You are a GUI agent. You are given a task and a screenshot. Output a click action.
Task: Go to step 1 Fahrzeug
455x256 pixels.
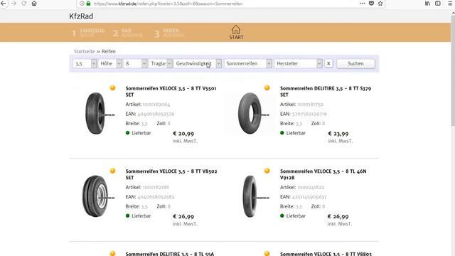(88, 33)
